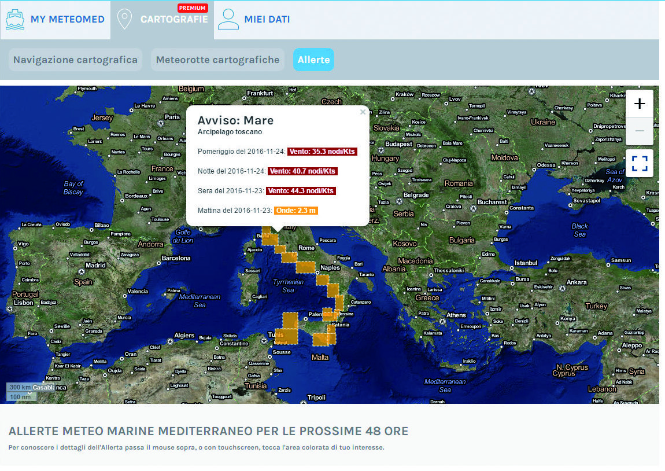Click the Miei Dati user icon

coord(228,19)
